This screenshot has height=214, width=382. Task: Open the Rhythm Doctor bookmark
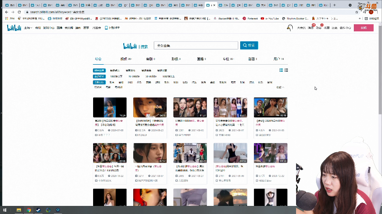point(295,19)
